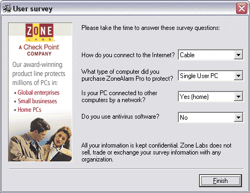The height and width of the screenshot is (193, 250).
Task: Click the Finish button
Action: [221, 181]
